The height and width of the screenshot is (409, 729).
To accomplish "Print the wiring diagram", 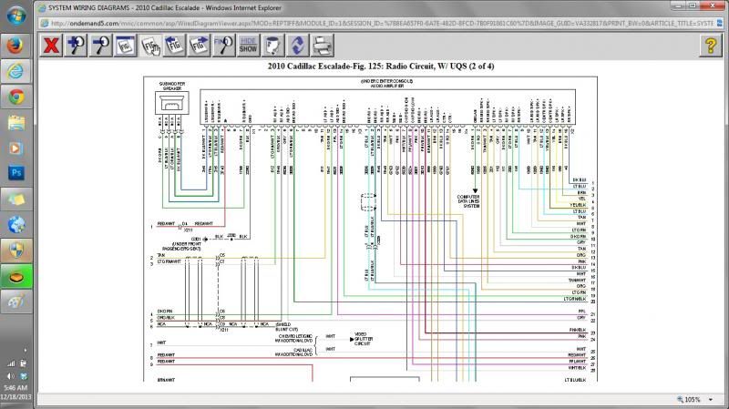I will point(323,46).
